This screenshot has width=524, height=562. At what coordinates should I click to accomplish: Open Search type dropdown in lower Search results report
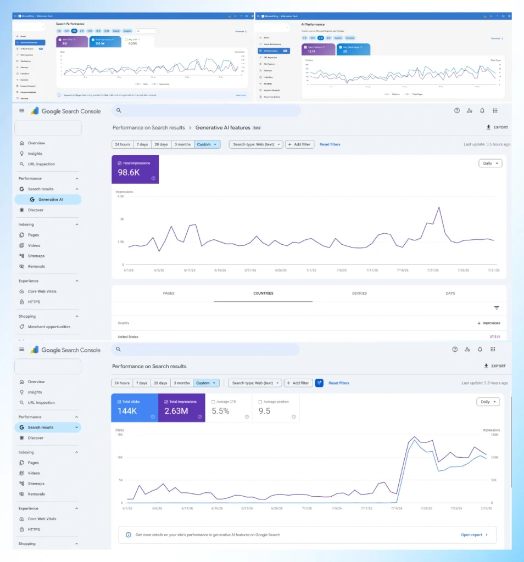[x=255, y=383]
